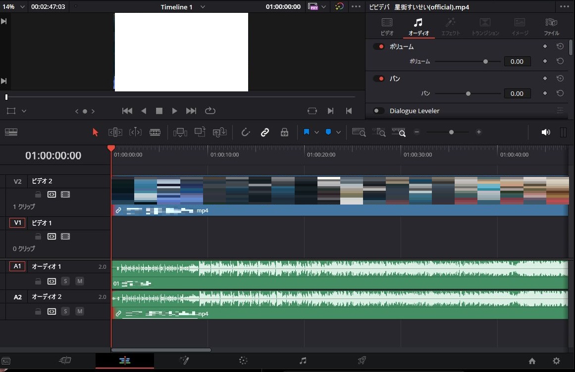
Task: Select the arrow Selection Mode tool
Action: (x=96, y=132)
